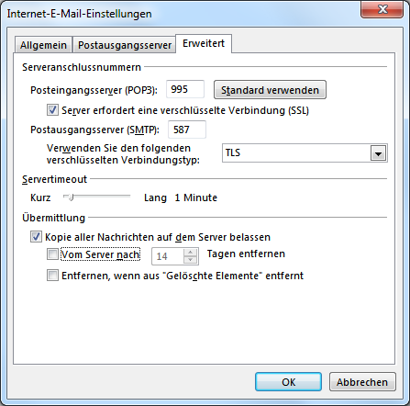Select the Erweitert tab
The image size is (410, 406).
pyautogui.click(x=204, y=43)
